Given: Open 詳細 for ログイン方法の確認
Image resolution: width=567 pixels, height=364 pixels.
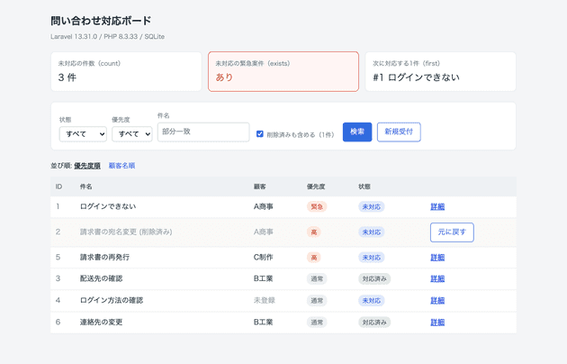Looking at the screenshot, I should [x=437, y=300].
